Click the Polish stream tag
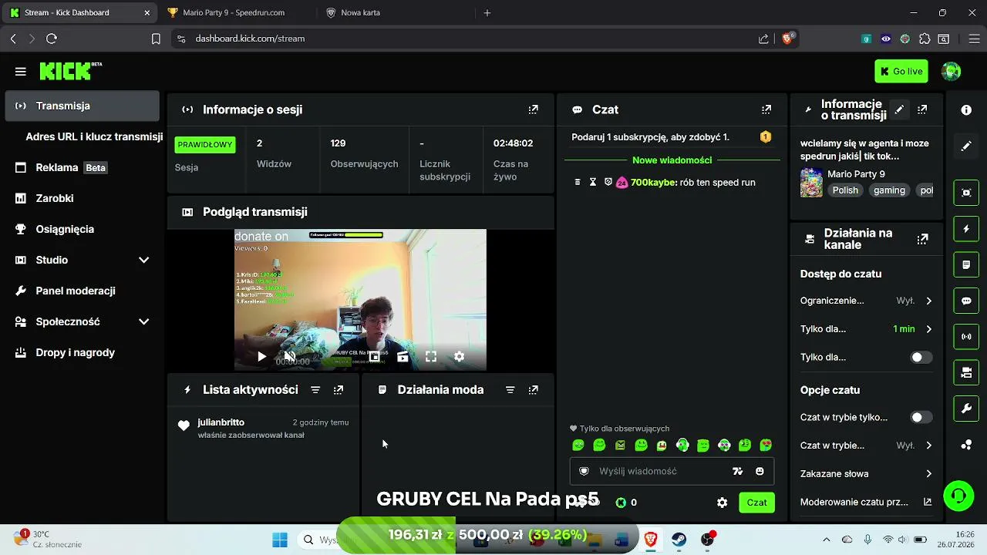This screenshot has width=987, height=555. [845, 190]
